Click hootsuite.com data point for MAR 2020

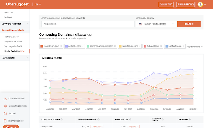(x=50, y=102)
